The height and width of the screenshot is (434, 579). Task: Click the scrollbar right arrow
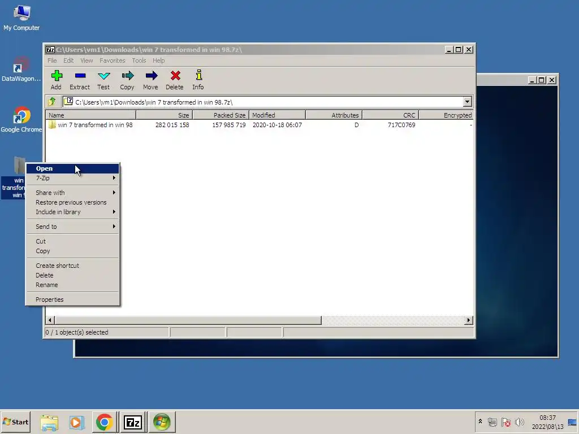[469, 320]
